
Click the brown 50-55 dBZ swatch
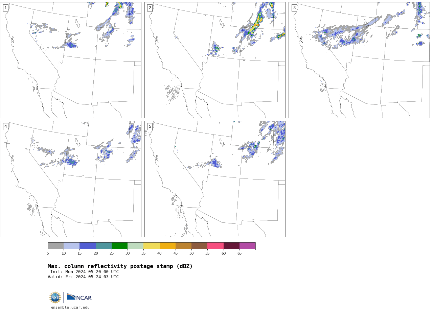pyautogui.click(x=199, y=246)
